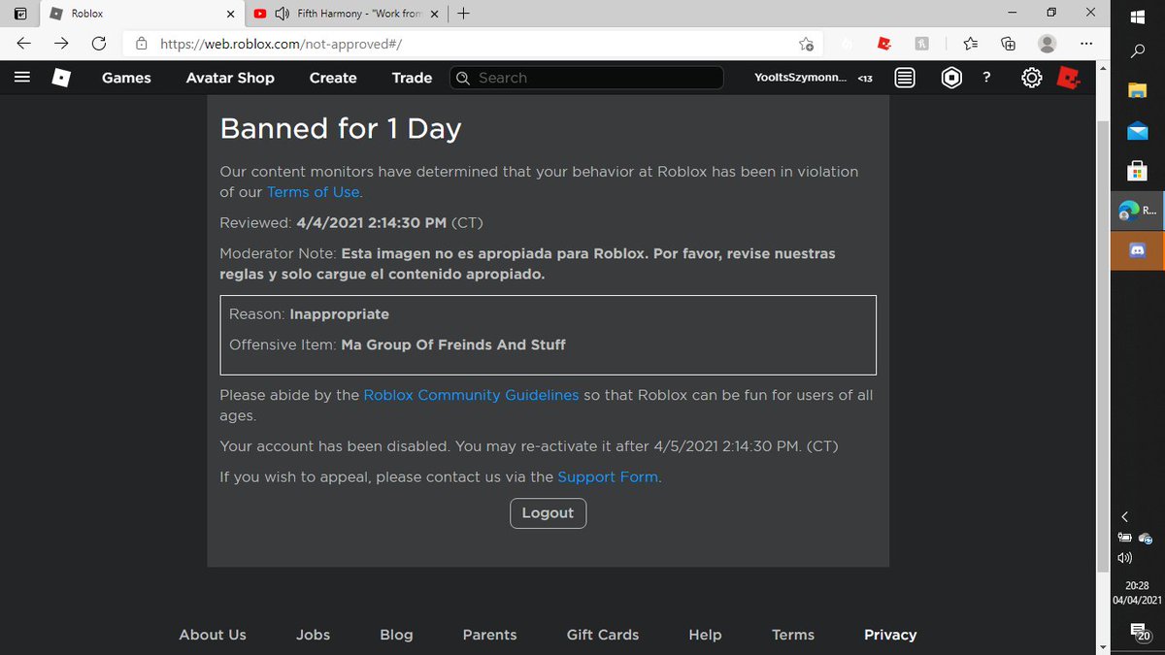Open Privacy footer link
1165x655 pixels.
click(890, 635)
